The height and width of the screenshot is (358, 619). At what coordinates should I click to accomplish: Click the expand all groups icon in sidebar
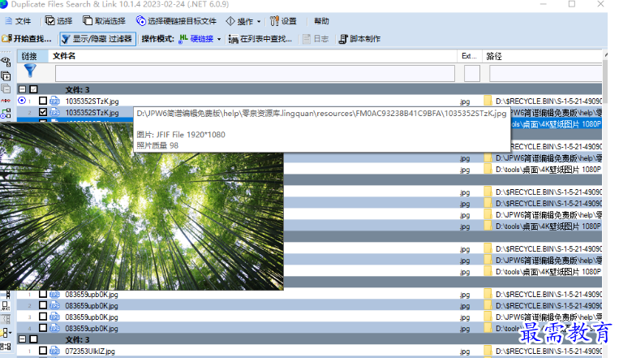(6, 75)
